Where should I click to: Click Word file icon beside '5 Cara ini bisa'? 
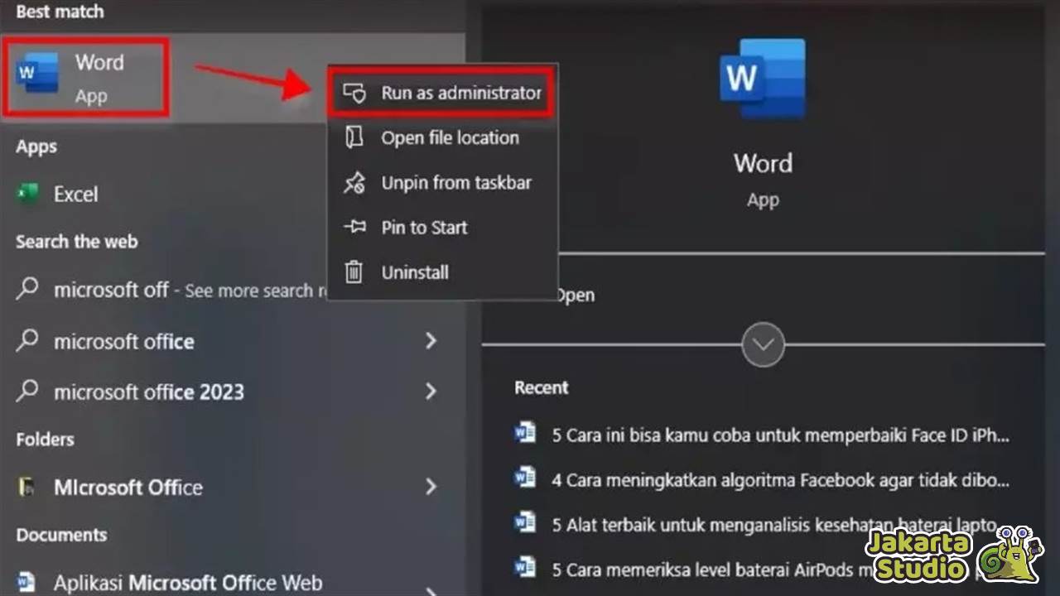(525, 433)
